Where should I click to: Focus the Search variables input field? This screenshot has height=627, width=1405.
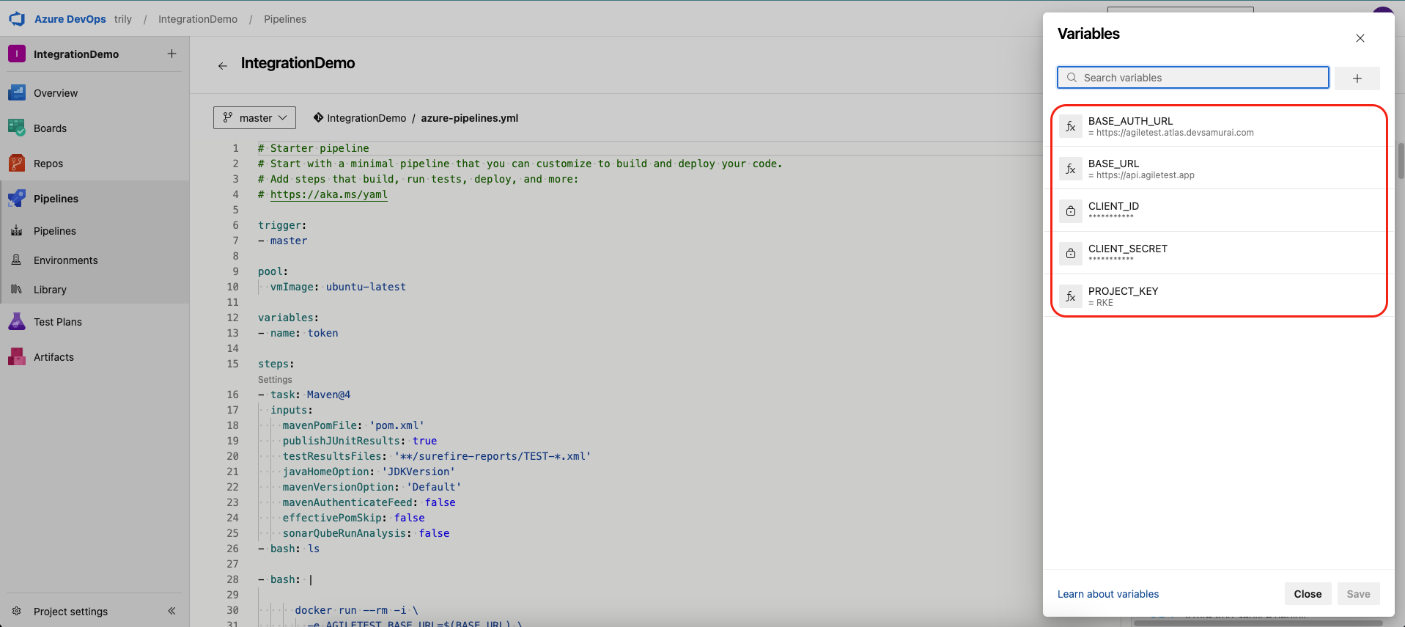1193,78
